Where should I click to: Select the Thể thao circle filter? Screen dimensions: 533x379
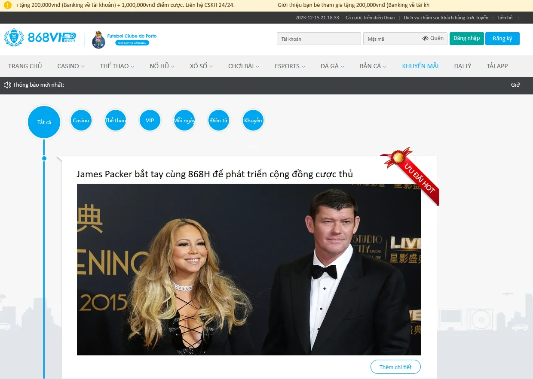[x=115, y=121]
